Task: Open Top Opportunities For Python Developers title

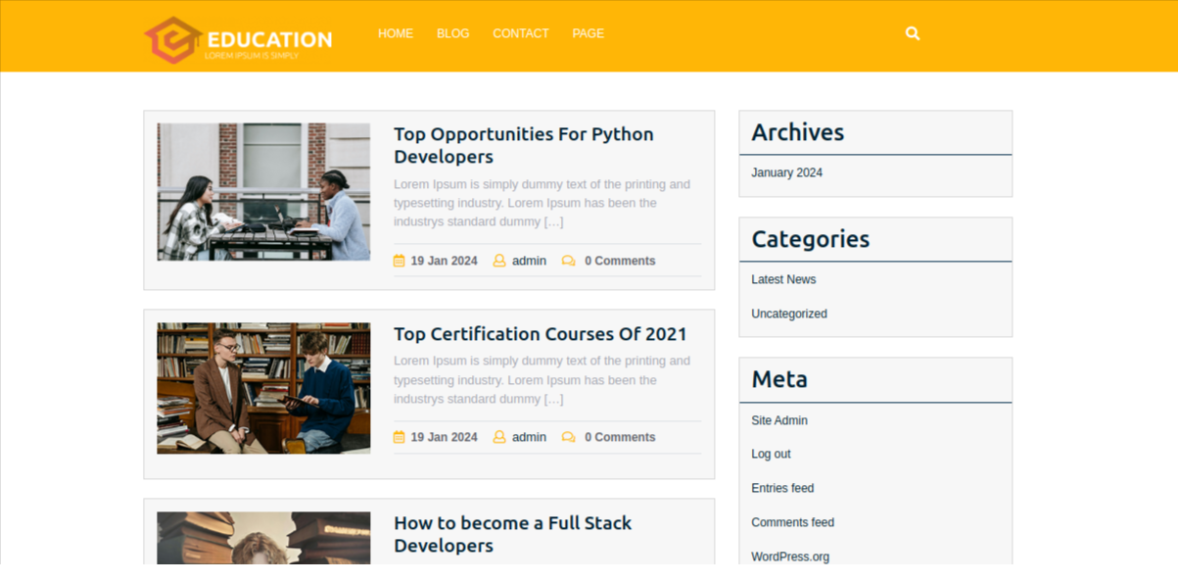Action: [x=523, y=145]
